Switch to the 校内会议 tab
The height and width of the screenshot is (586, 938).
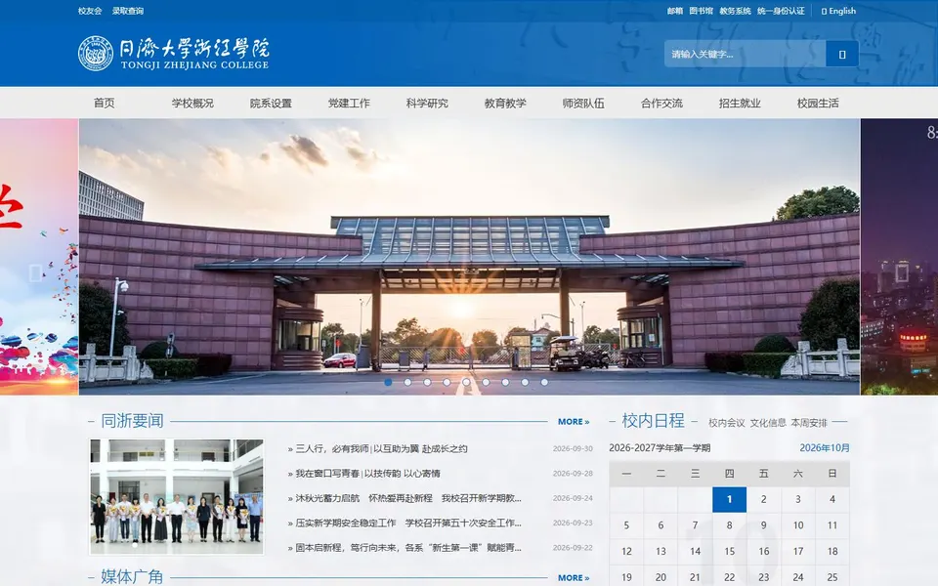click(727, 423)
